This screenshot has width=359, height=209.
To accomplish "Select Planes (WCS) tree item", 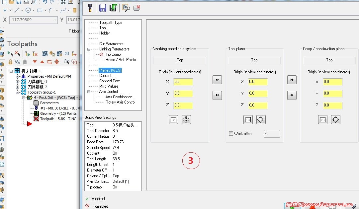I will [x=110, y=70].
